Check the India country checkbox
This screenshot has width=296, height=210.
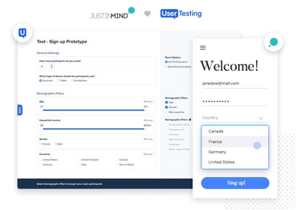[x=79, y=164]
